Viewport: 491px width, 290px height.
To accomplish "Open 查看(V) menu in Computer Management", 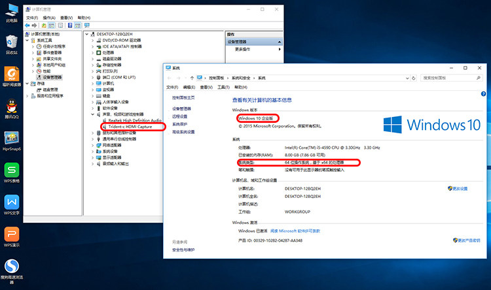I will point(66,18).
